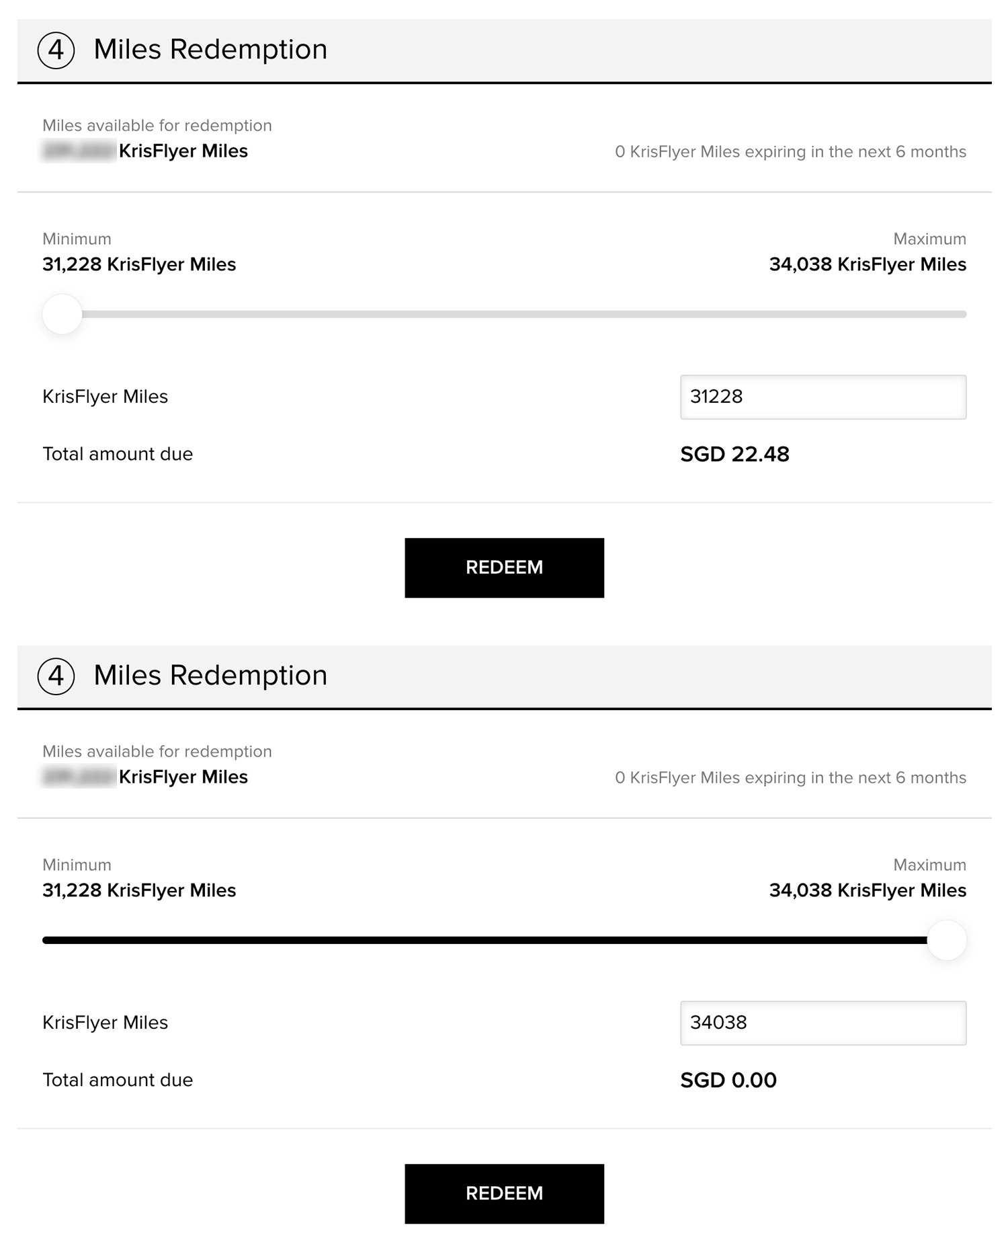Focus the KrisFlyer Miles field showing 34038
The width and height of the screenshot is (1008, 1252).
coord(823,1023)
